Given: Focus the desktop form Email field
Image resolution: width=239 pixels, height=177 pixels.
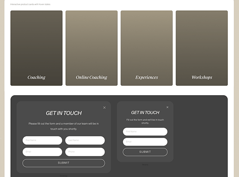Looking at the screenshot, I should [43, 152].
